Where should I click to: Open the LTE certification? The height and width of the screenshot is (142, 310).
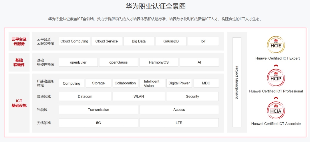pos(179,123)
